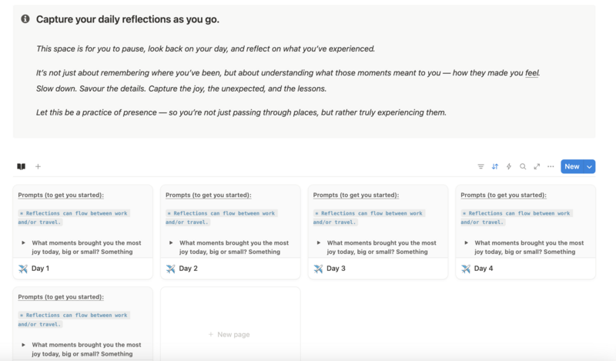
Task: Click the callout info icon
Action: coord(25,18)
